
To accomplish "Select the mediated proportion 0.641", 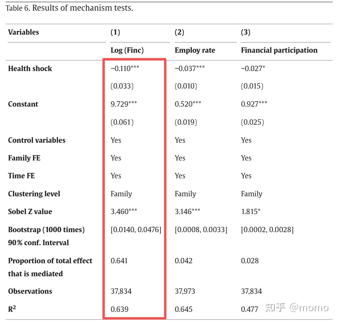I will pos(119,261).
